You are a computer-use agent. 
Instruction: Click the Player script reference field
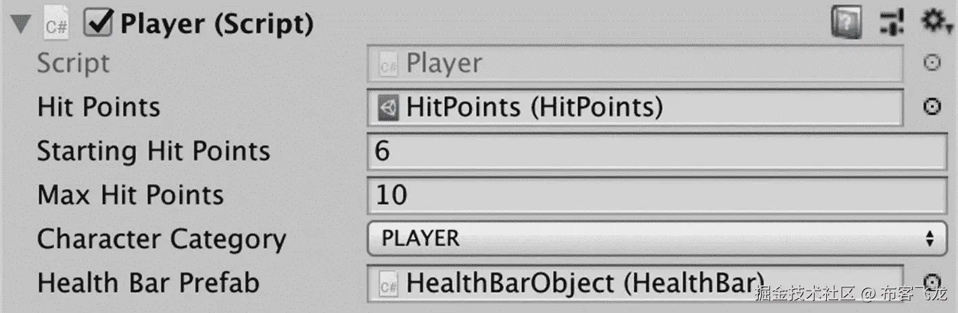click(x=635, y=64)
